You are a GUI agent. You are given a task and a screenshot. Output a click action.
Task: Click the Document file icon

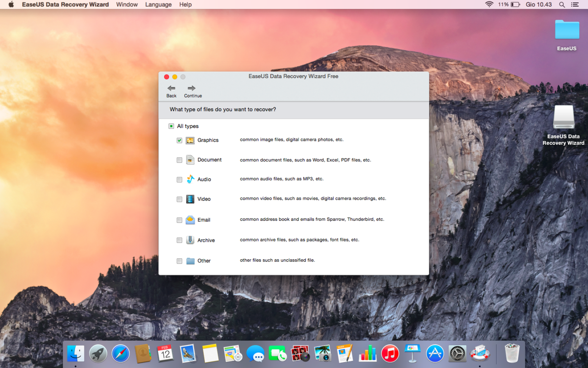(x=190, y=160)
